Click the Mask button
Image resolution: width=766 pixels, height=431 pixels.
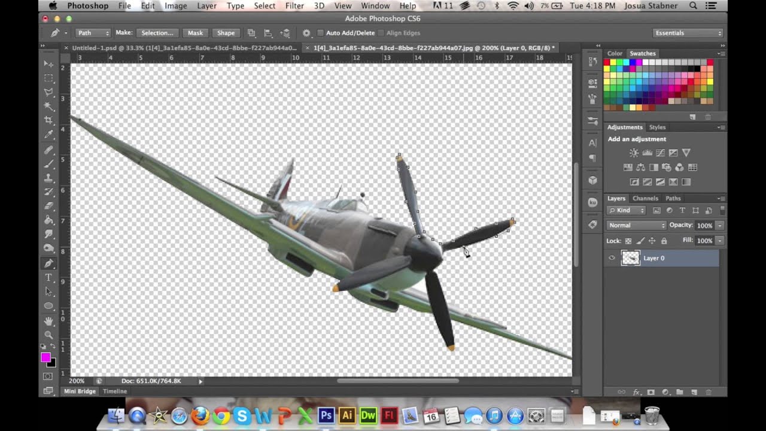(x=195, y=33)
